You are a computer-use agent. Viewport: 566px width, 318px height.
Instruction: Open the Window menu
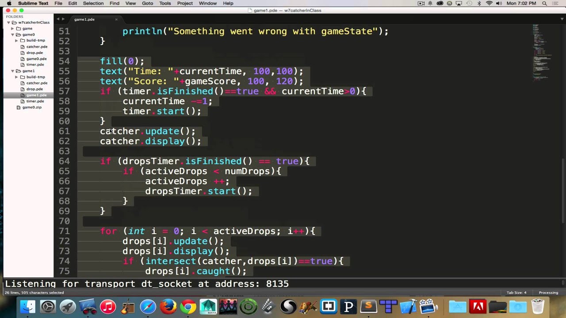coord(207,4)
